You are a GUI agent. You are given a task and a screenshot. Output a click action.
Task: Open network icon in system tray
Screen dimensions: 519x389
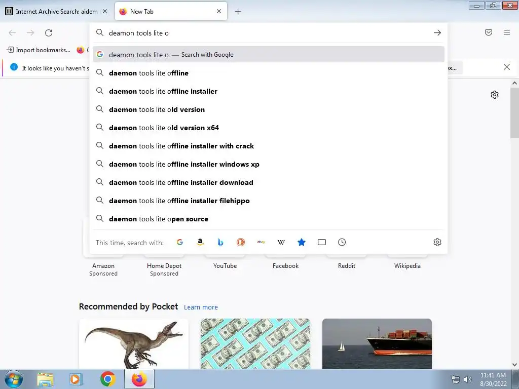456,379
